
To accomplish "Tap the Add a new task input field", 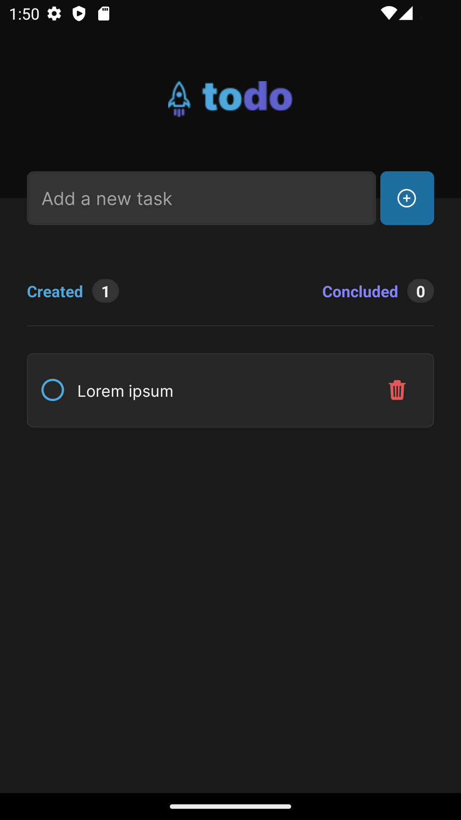I will [201, 198].
